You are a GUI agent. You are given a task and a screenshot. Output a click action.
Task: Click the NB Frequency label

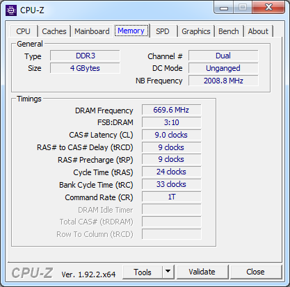tap(159, 81)
